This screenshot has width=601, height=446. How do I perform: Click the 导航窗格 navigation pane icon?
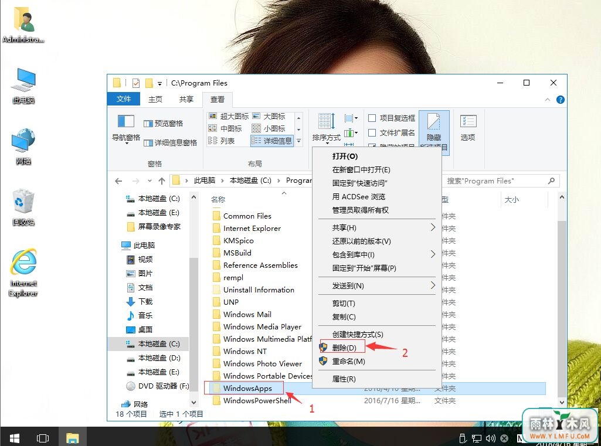pyautogui.click(x=125, y=128)
